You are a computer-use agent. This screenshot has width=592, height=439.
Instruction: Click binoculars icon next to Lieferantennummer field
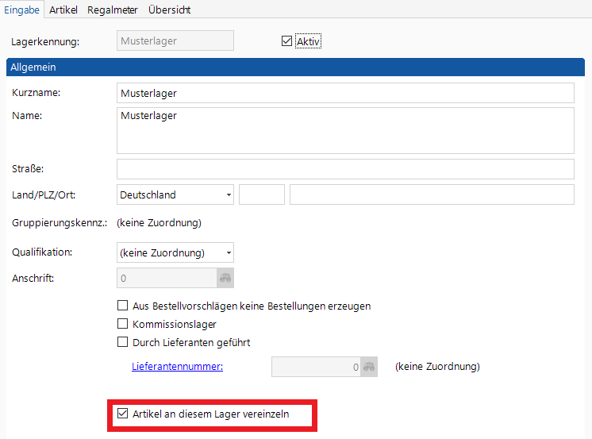[x=369, y=368]
